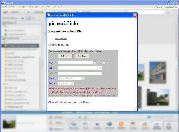
Task: Click into the New Set text field
Action: (x=80, y=73)
